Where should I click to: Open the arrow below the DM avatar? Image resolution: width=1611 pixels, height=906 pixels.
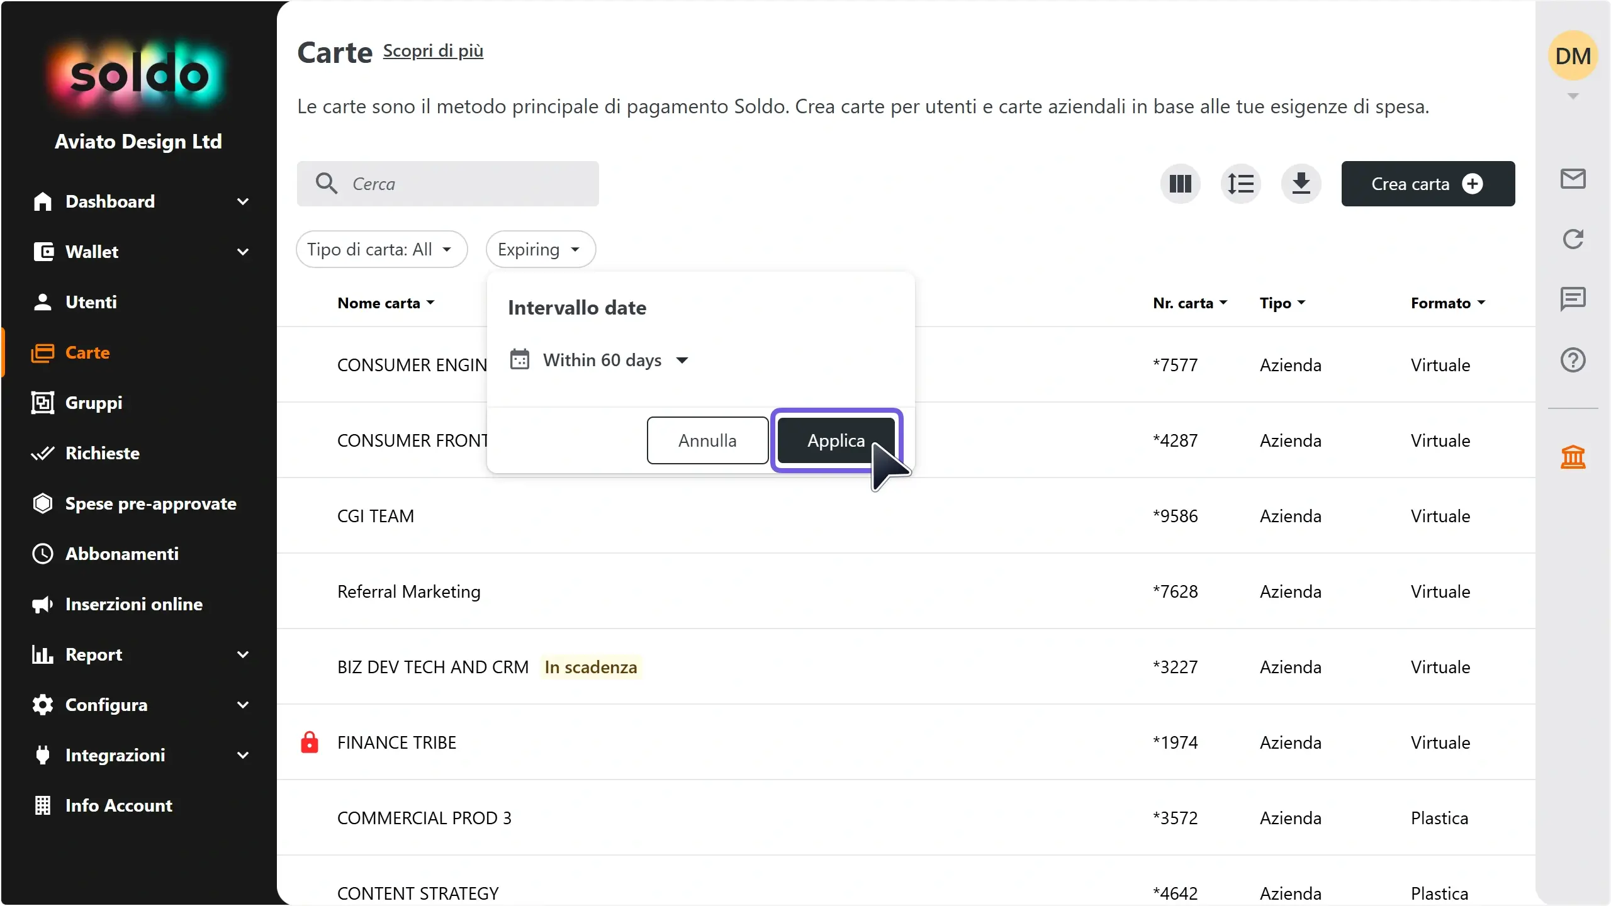click(x=1573, y=96)
